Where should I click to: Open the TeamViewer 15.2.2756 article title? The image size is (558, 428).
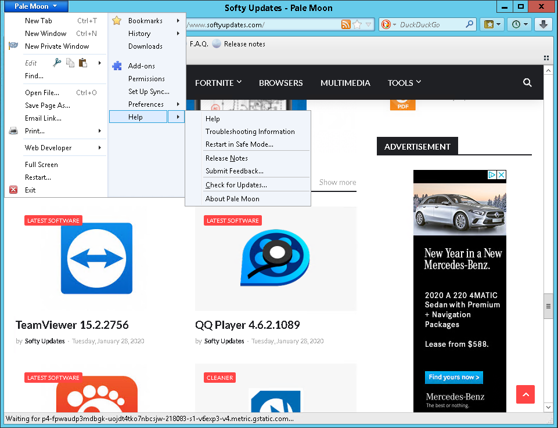(72, 325)
